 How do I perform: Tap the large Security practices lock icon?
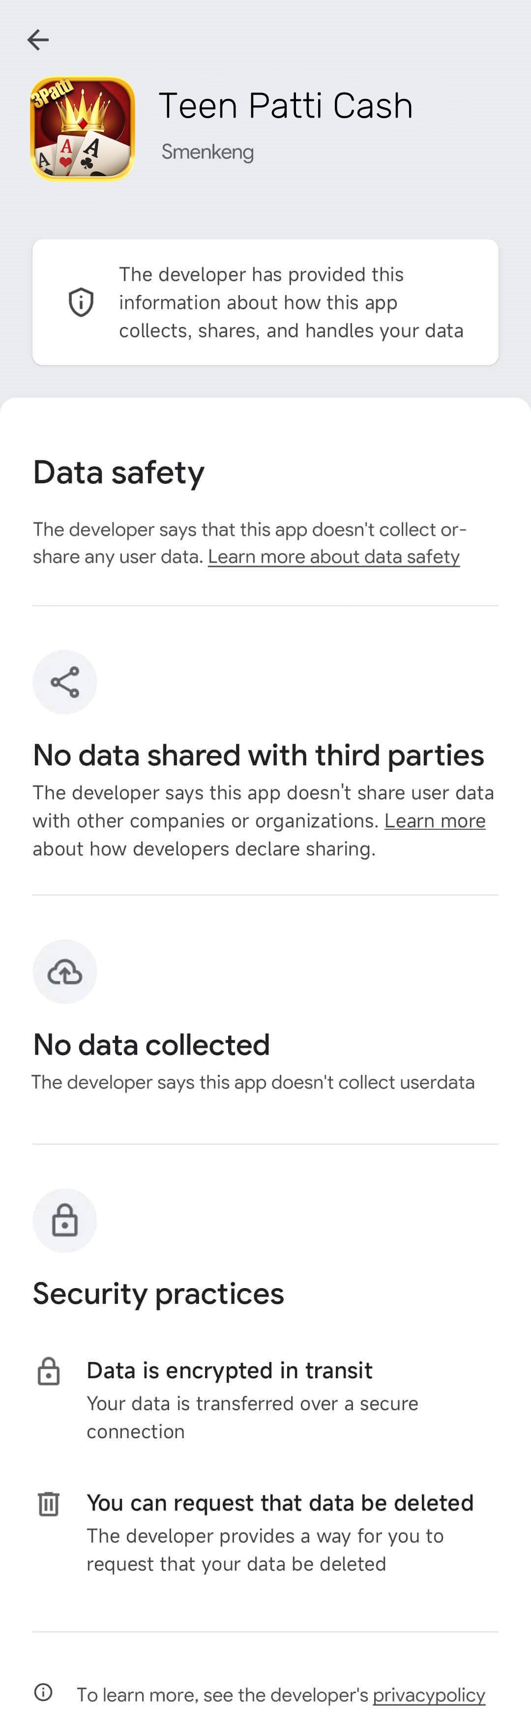tap(64, 1221)
